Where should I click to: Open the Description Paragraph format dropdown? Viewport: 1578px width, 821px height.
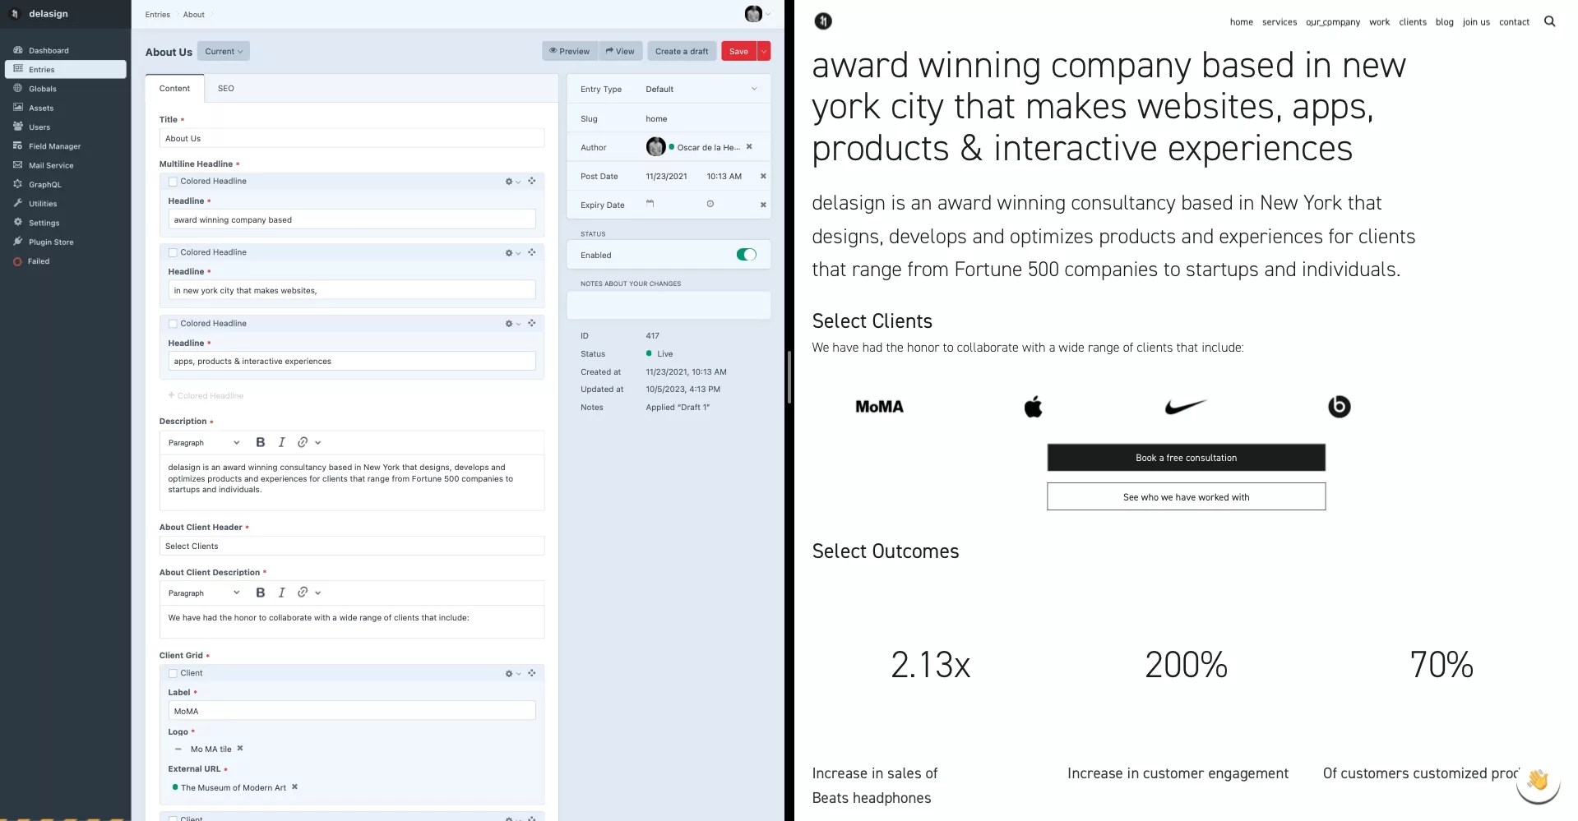pyautogui.click(x=204, y=443)
